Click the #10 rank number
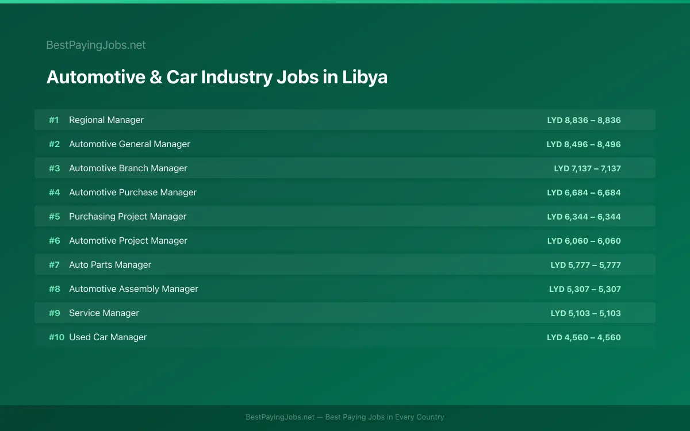The width and height of the screenshot is (690, 431). pos(56,337)
